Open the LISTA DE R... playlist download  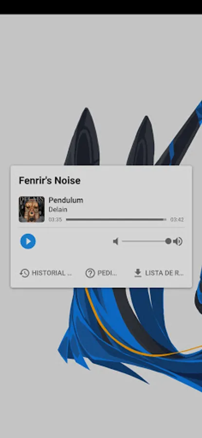click(x=165, y=273)
